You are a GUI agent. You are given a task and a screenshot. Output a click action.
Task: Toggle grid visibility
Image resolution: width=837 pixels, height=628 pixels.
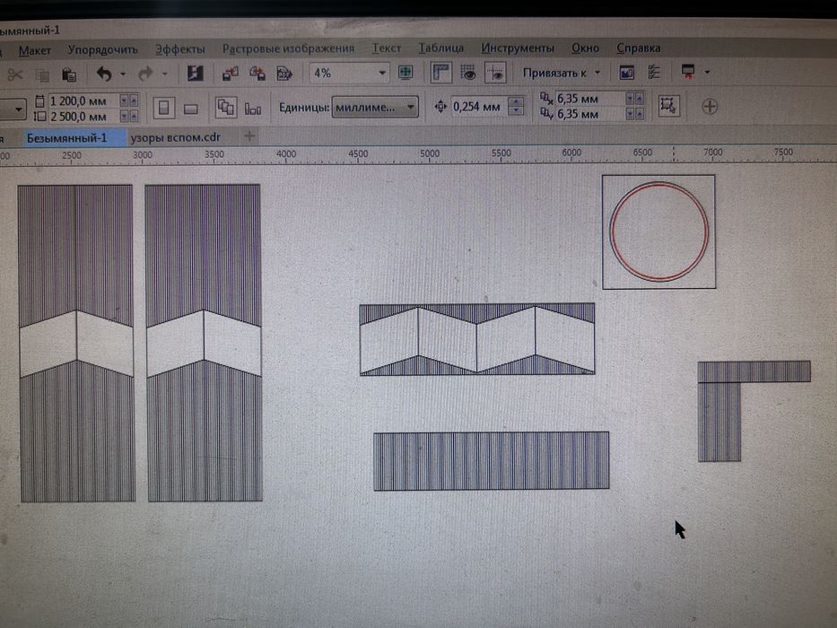click(468, 73)
